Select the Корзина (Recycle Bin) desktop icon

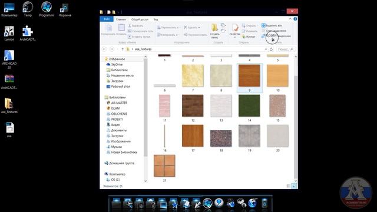click(x=65, y=9)
